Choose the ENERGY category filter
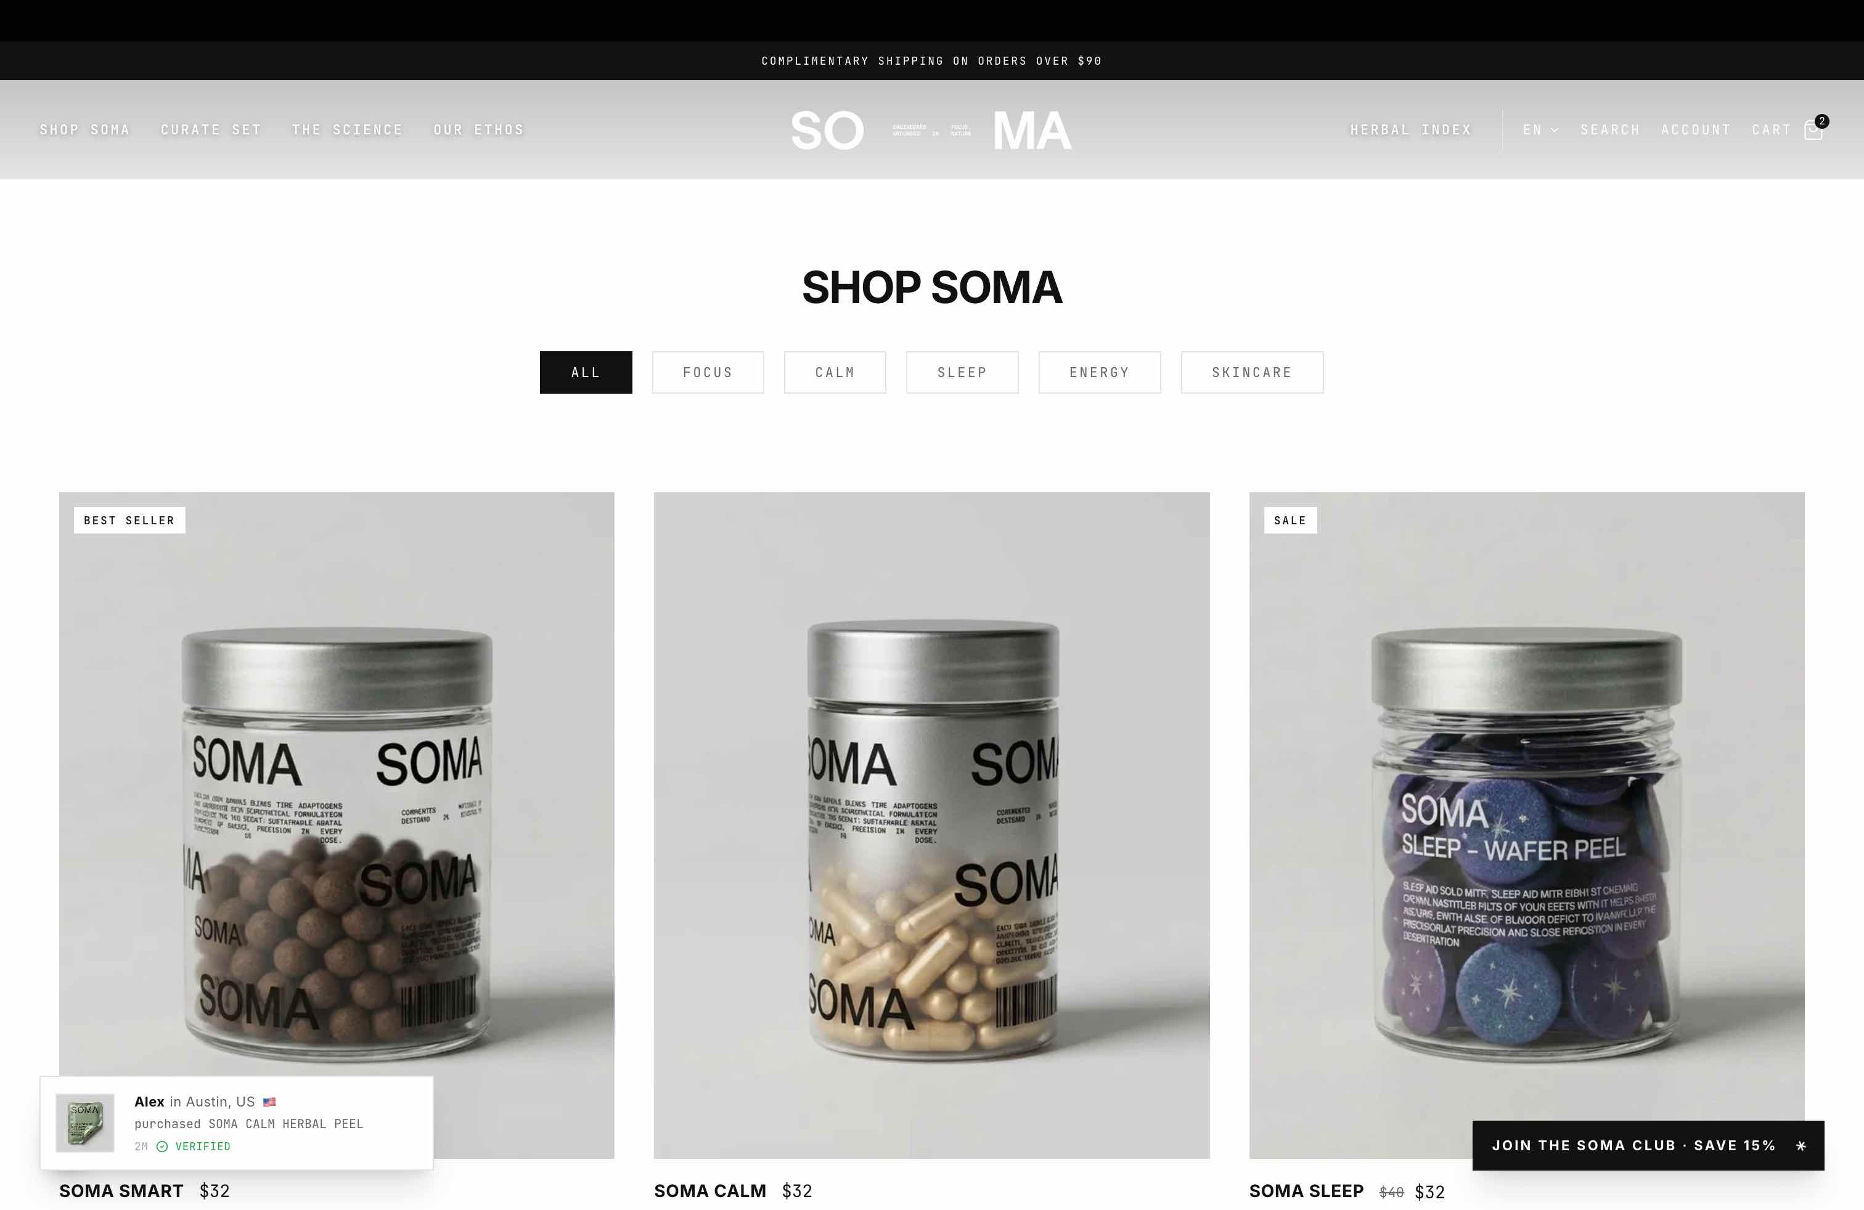The width and height of the screenshot is (1864, 1210). [1100, 373]
